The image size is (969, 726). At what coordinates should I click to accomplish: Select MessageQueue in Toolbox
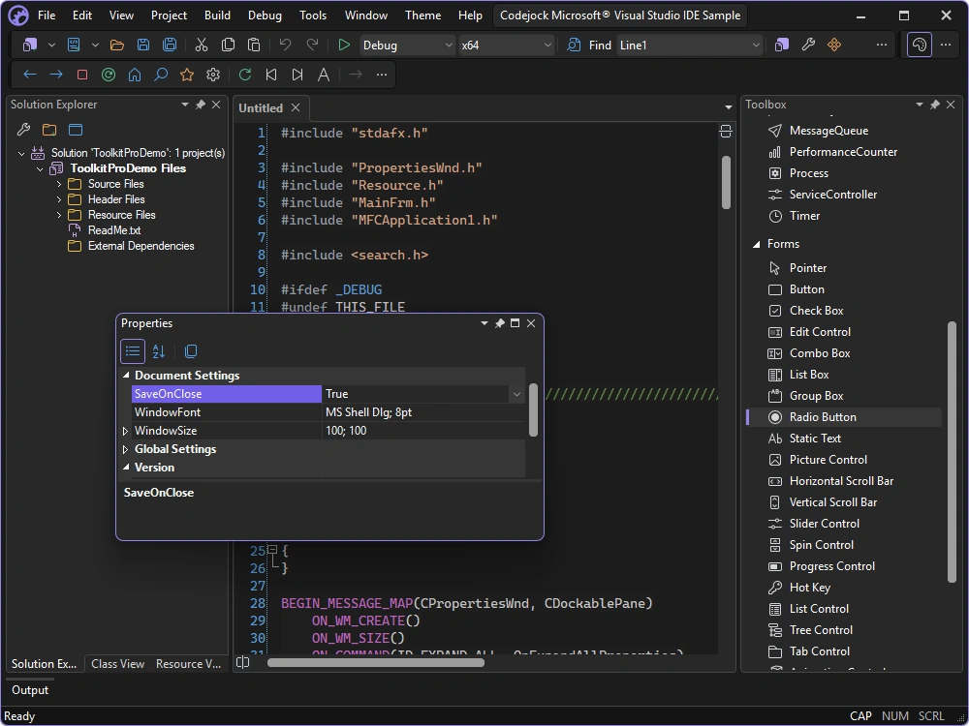pyautogui.click(x=844, y=131)
